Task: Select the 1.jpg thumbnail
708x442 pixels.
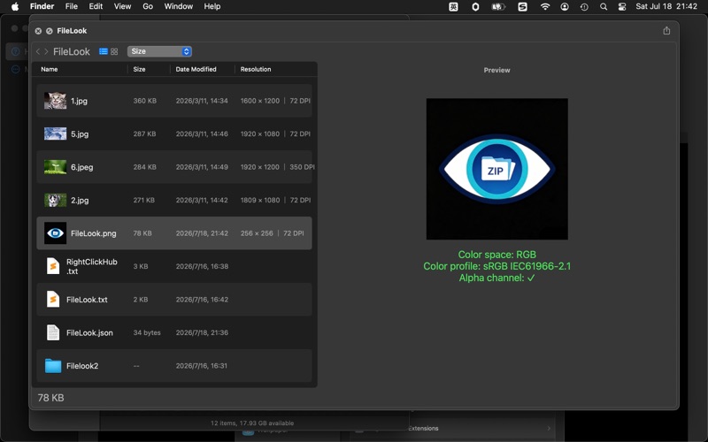Action: (x=55, y=101)
